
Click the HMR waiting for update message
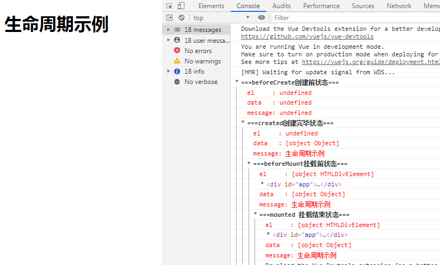click(x=318, y=72)
